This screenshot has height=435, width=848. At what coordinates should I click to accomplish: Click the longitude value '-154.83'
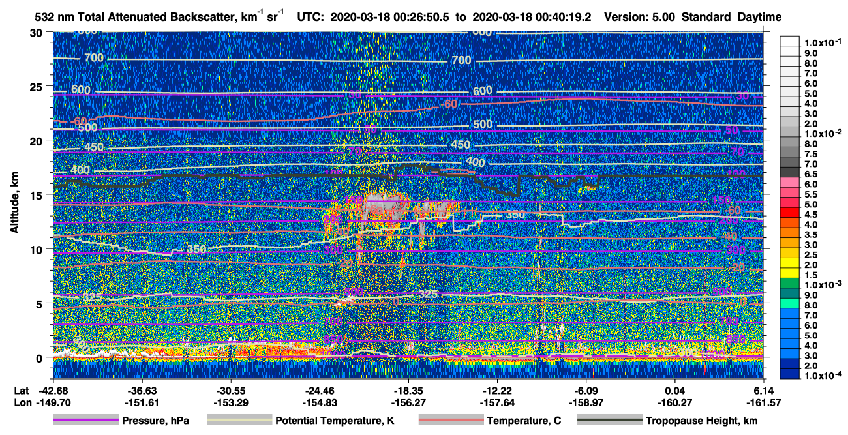tap(319, 402)
